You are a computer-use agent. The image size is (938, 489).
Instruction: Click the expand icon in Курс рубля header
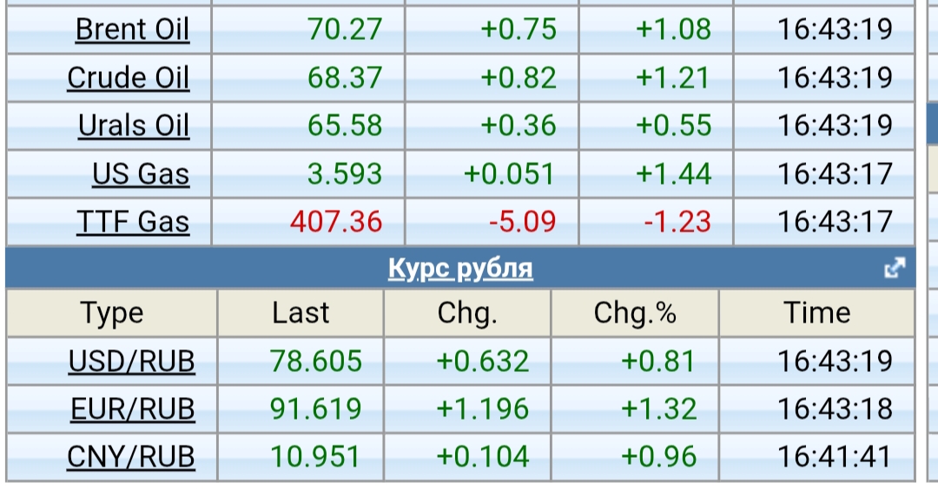(894, 269)
